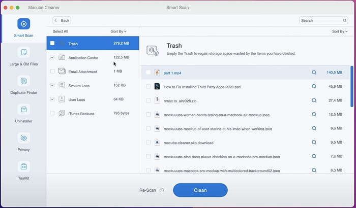Open category list Sort By dropdown
Screen dimensions: 356x208
pos(118,31)
